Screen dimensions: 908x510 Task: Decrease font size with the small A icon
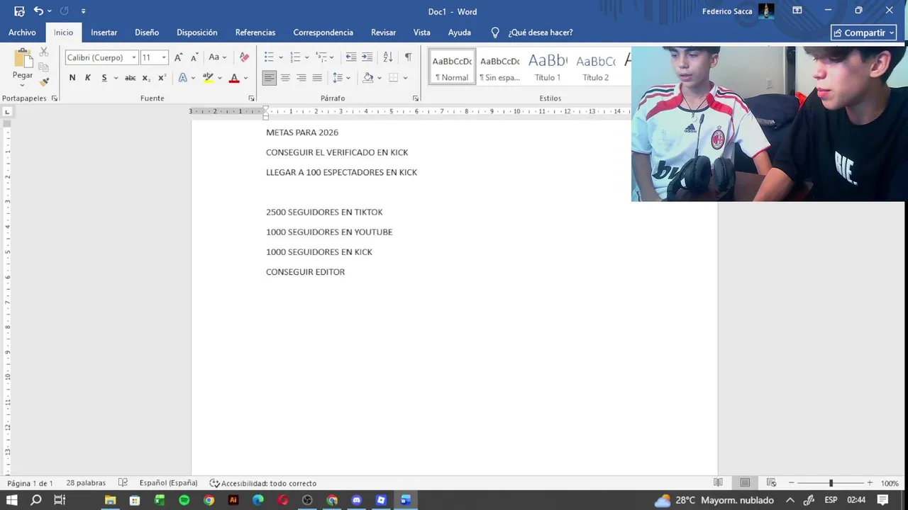(x=194, y=57)
